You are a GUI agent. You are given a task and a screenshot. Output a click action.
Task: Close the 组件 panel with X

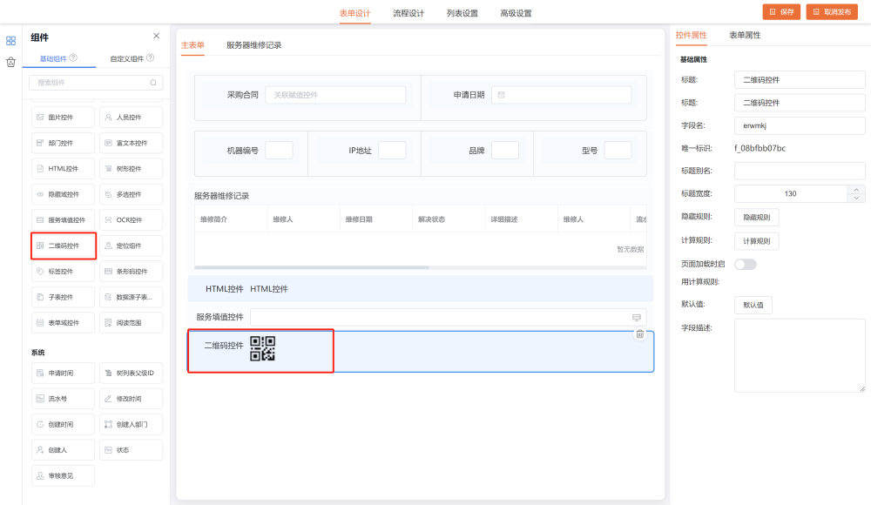156,36
